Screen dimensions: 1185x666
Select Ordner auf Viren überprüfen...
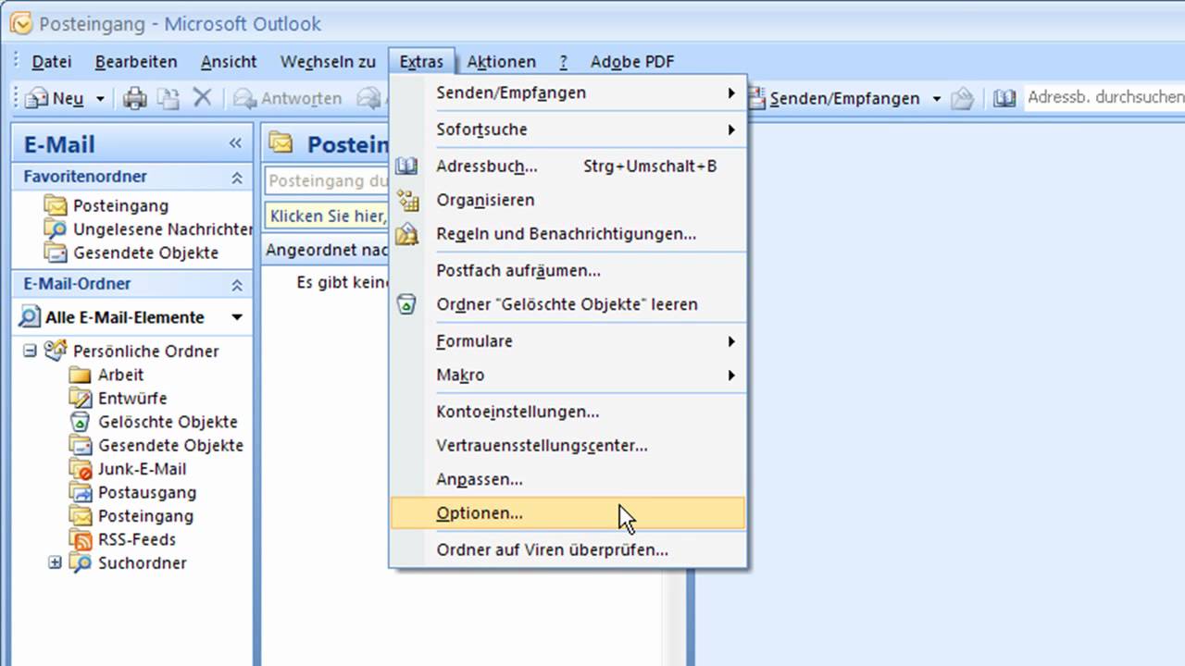click(568, 549)
